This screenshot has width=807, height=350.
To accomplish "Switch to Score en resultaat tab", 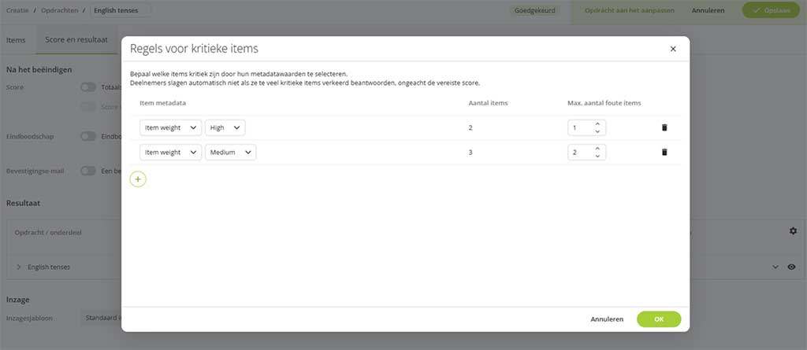I will pyautogui.click(x=76, y=39).
